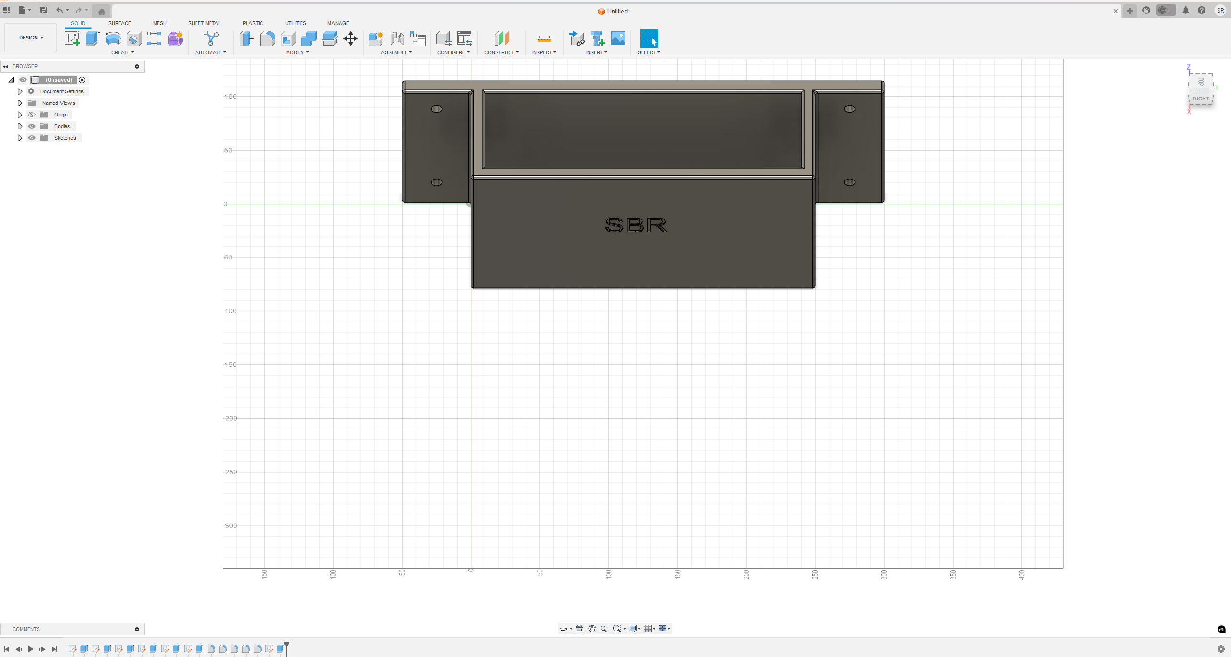Expand the Sketches folder
Viewport: 1231px width, 657px height.
coord(20,138)
